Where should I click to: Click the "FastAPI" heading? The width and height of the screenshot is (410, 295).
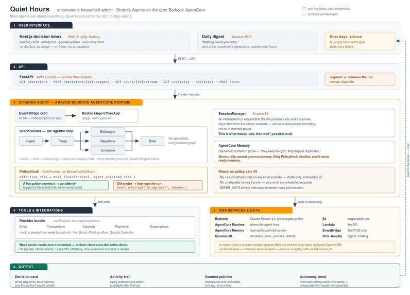[26, 77]
